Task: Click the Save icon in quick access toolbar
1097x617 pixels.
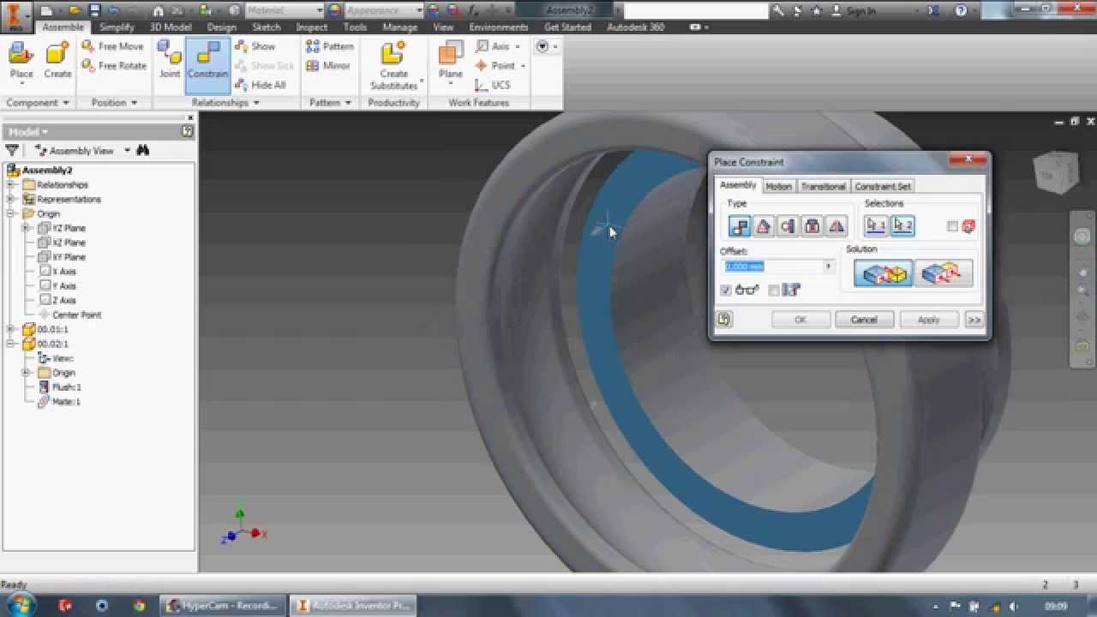Action: point(93,10)
